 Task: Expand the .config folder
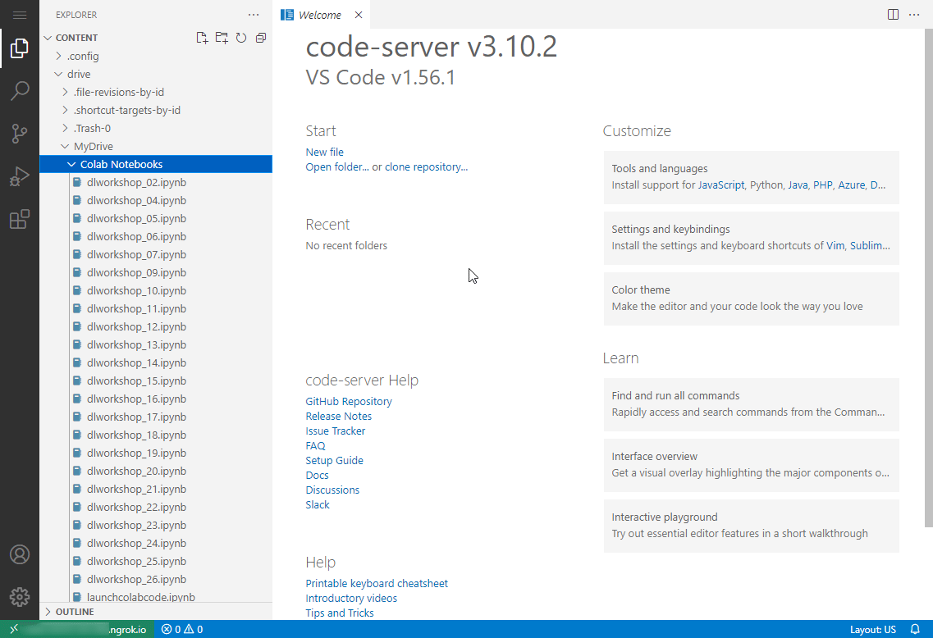(82, 56)
